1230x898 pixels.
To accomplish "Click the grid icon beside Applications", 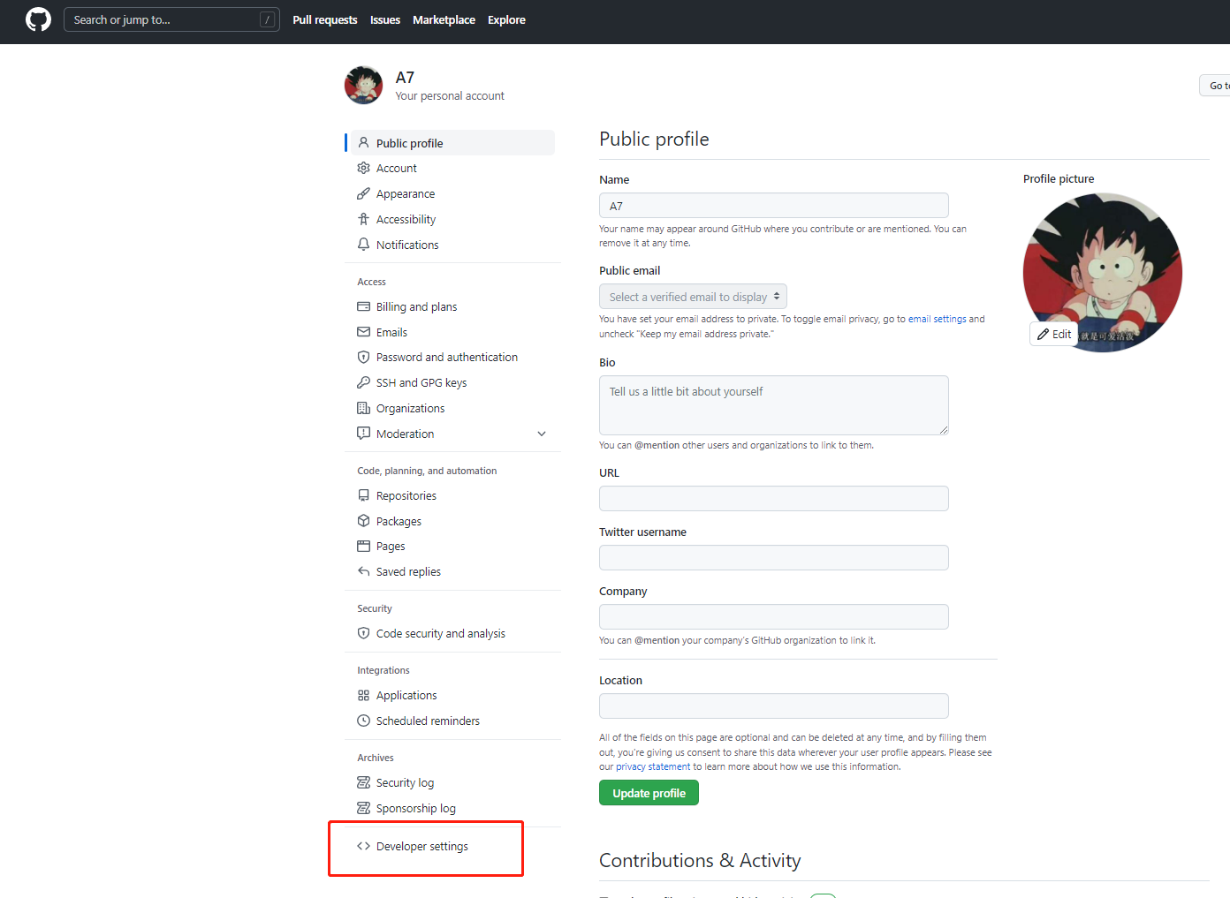I will [x=363, y=695].
